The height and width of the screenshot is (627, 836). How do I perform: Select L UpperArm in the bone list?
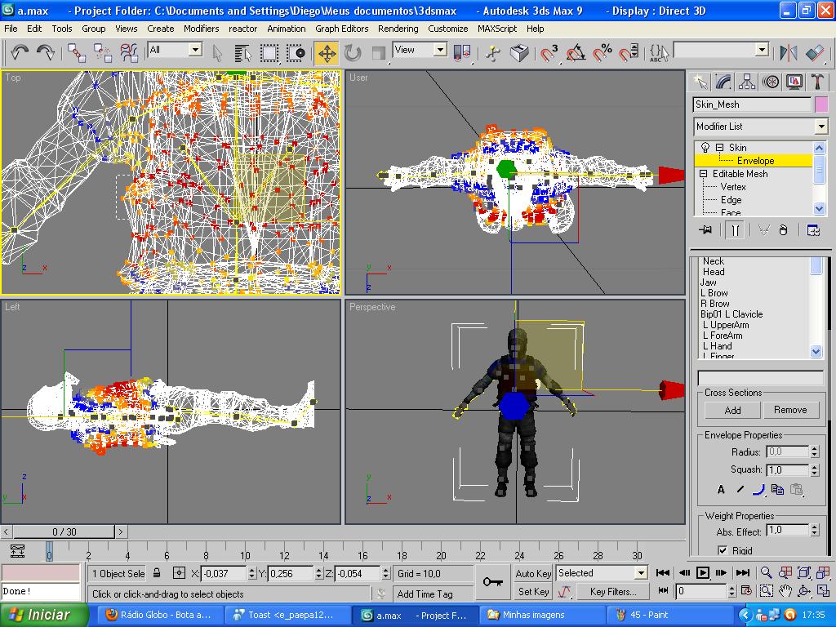pyautogui.click(x=725, y=325)
